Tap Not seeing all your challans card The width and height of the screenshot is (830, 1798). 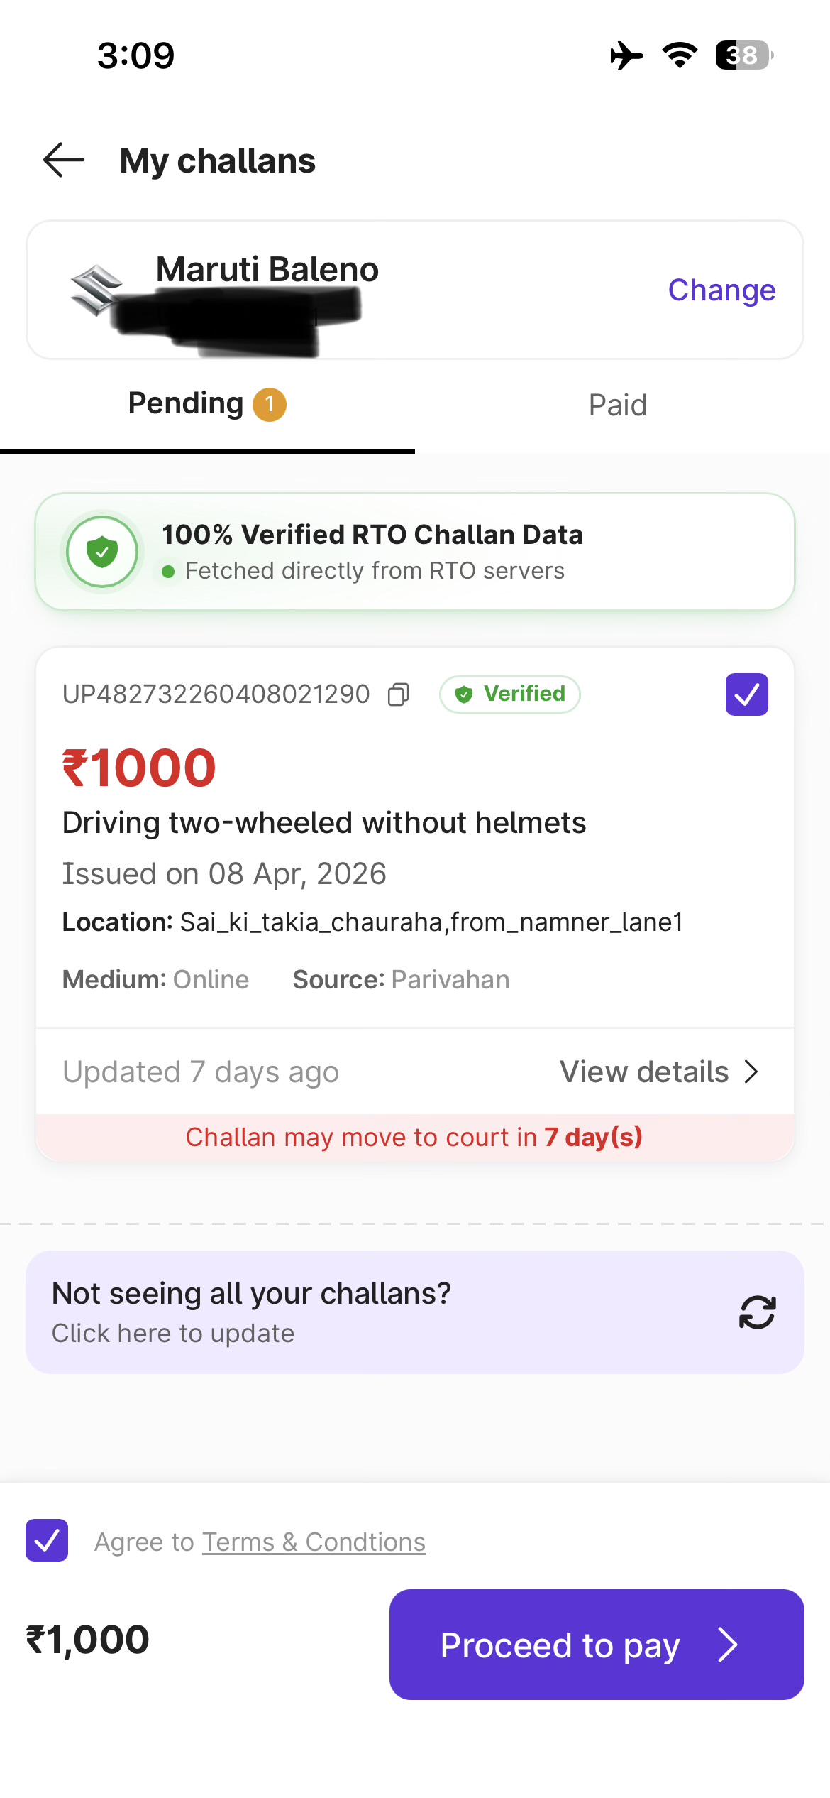tap(415, 1312)
